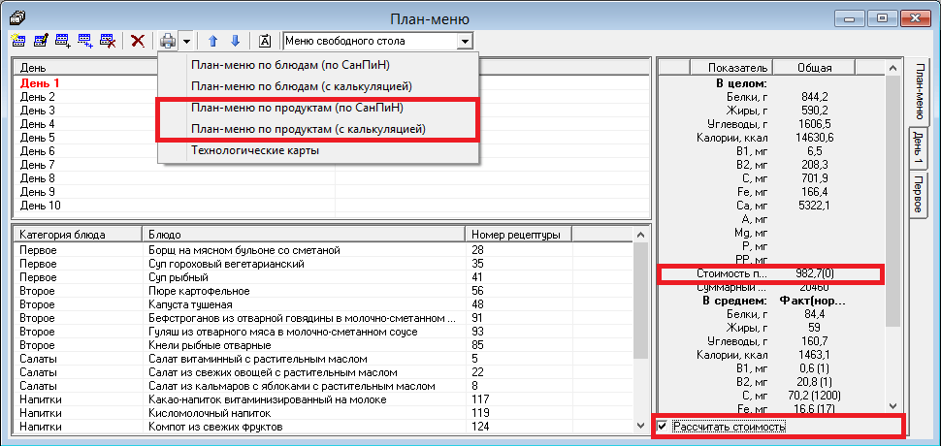Click the application icon in title bar
The height and width of the screenshot is (446, 941).
[x=18, y=18]
